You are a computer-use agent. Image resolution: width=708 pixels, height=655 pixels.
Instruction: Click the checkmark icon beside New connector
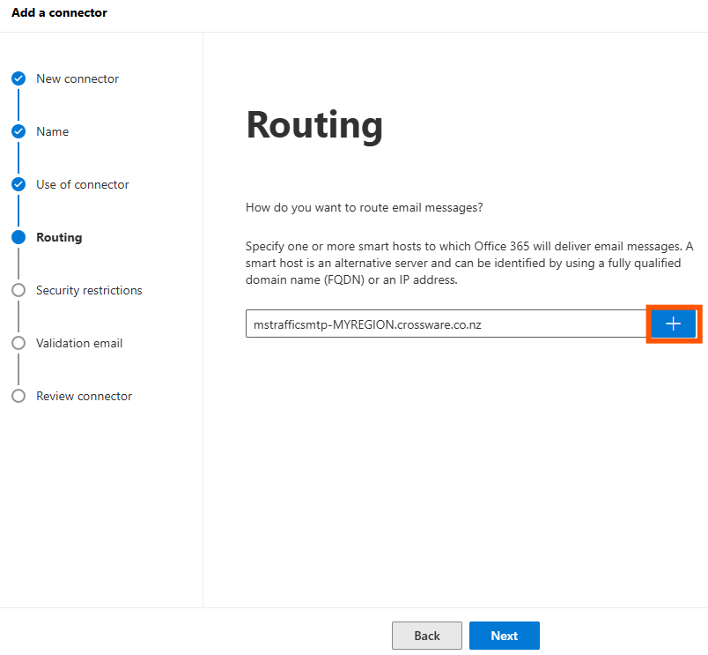coord(18,78)
